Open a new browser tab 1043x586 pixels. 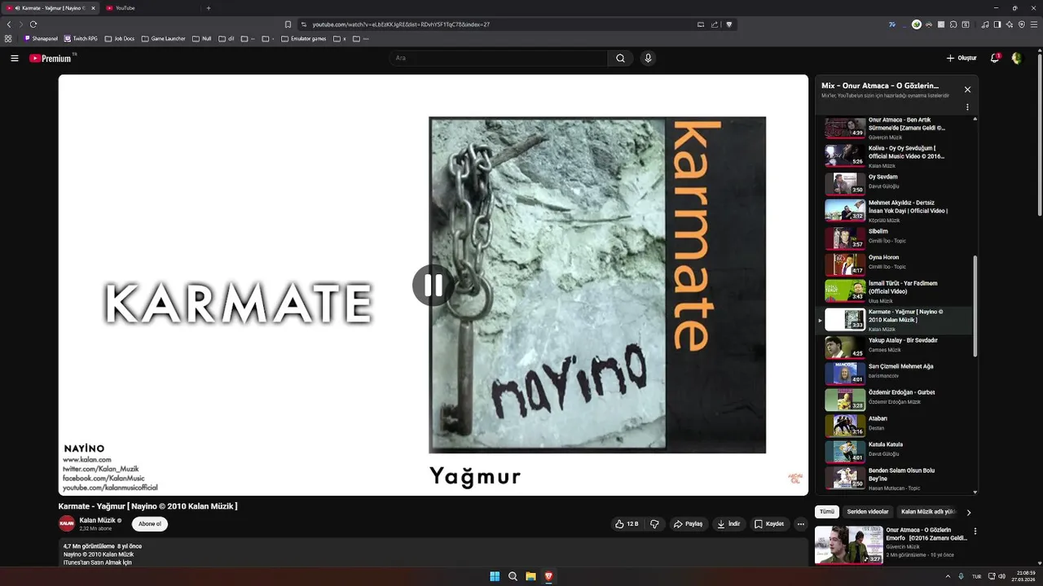209,8
